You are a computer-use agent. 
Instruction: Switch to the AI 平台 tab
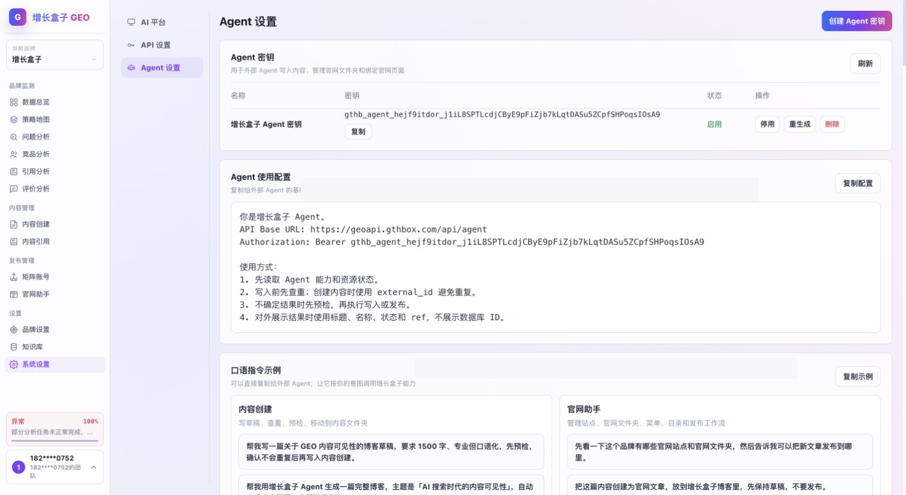point(162,22)
